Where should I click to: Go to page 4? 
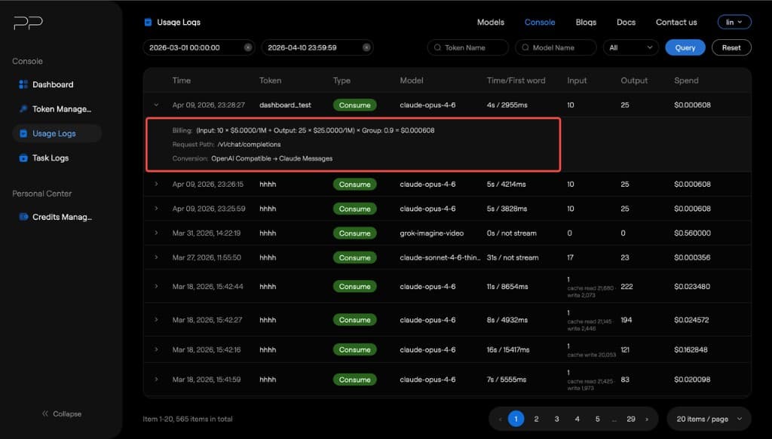pos(577,419)
